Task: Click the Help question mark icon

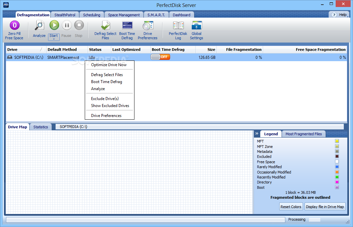Action: pos(334,15)
